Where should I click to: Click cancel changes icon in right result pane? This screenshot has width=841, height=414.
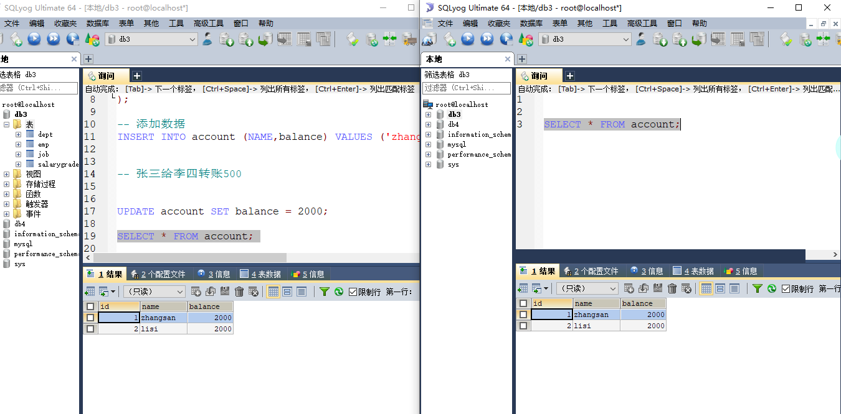point(687,288)
